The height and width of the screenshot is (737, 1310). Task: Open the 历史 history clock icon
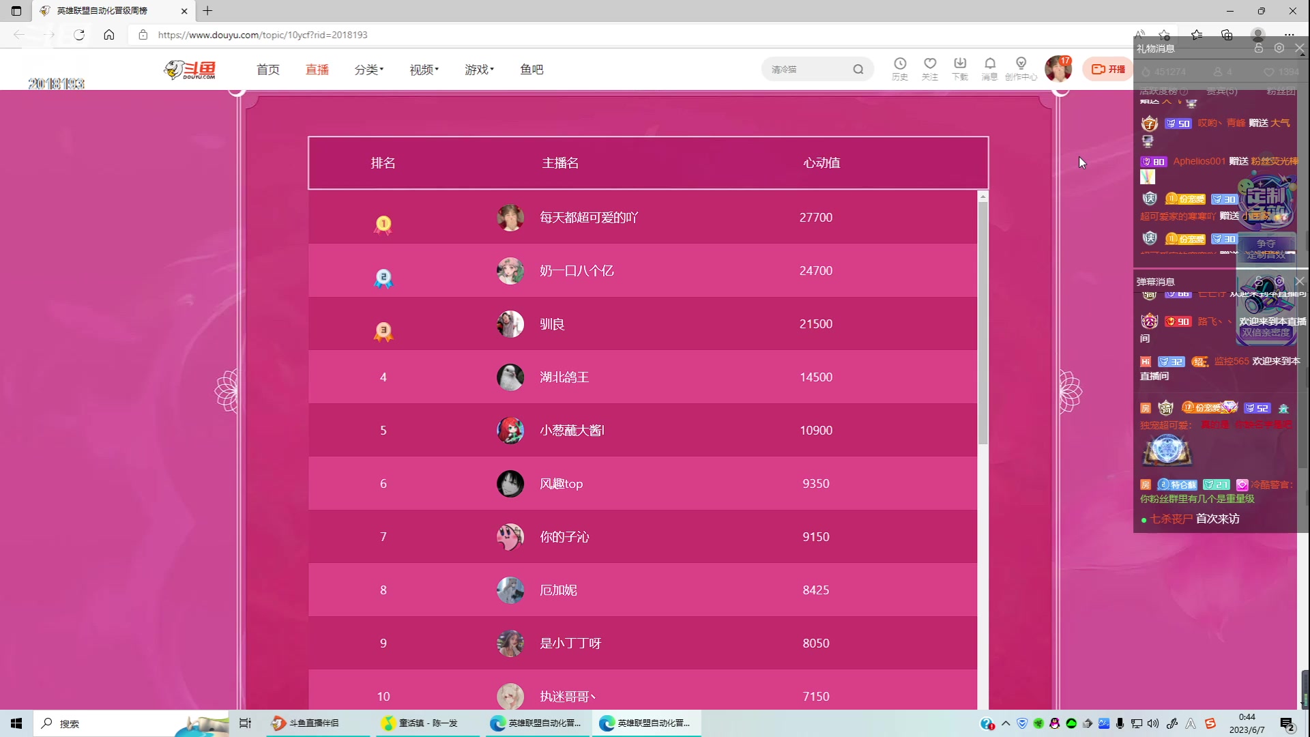click(x=900, y=69)
